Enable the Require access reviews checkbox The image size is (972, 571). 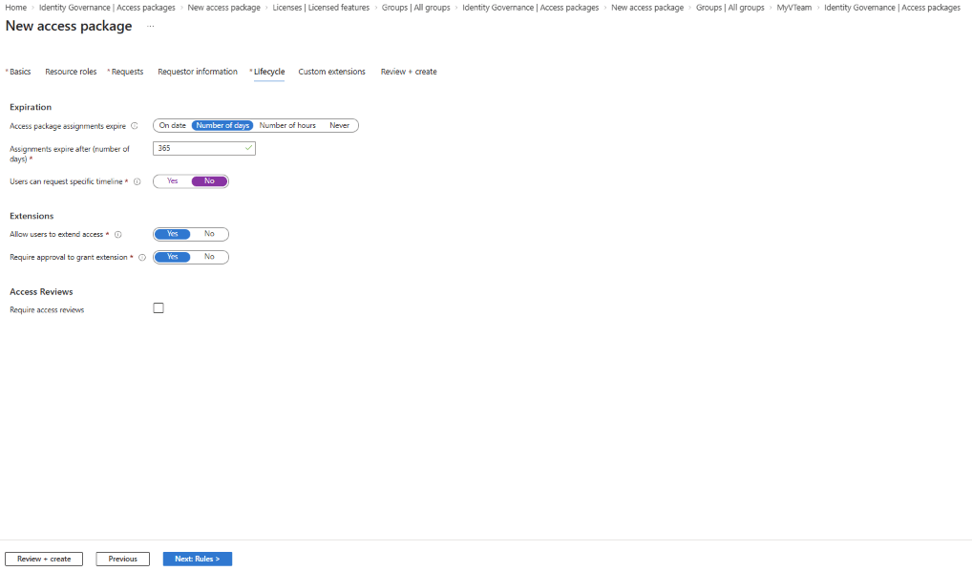pos(158,308)
